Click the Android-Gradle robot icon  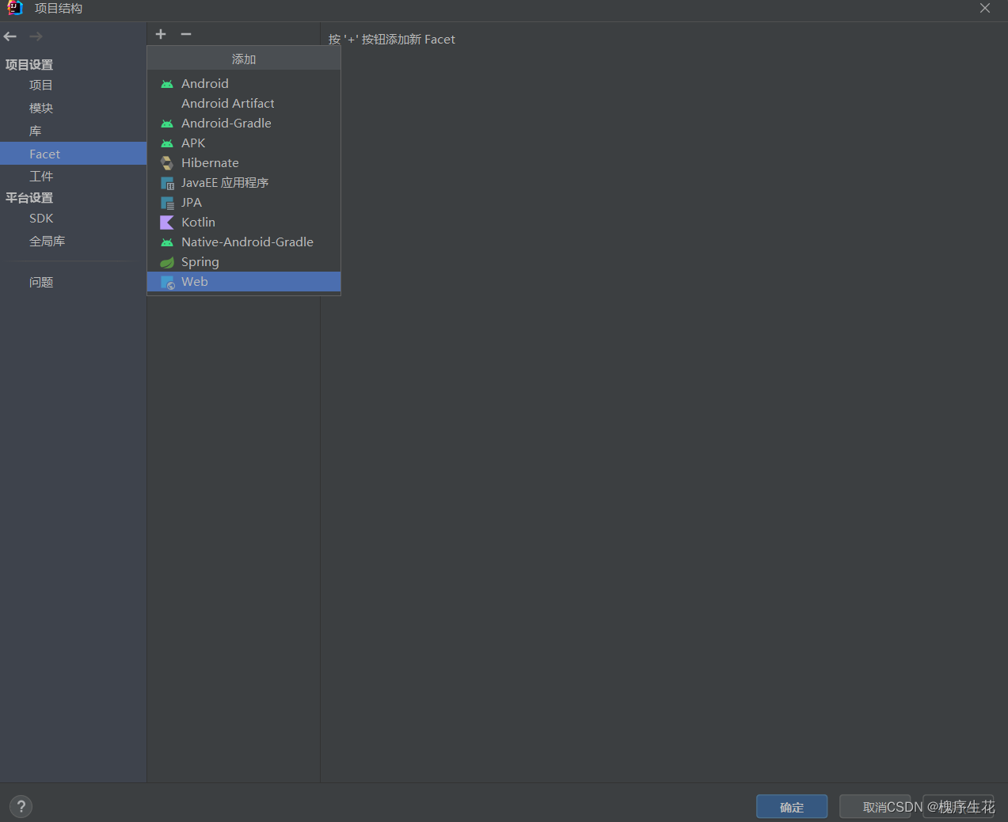click(167, 124)
